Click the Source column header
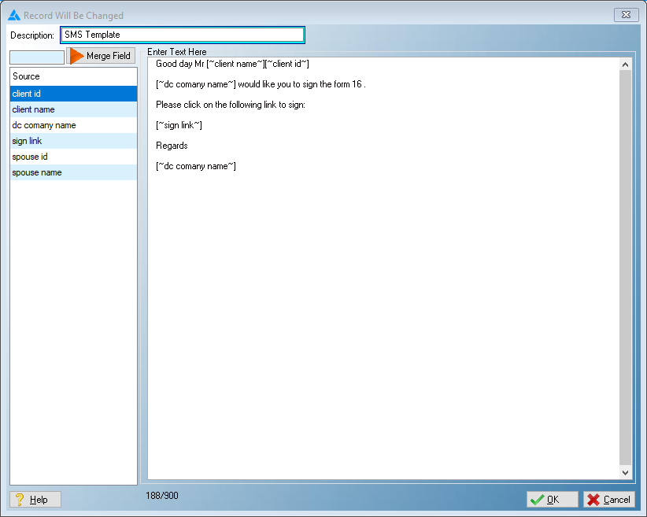Viewport: 647px width, 517px height. (73, 76)
